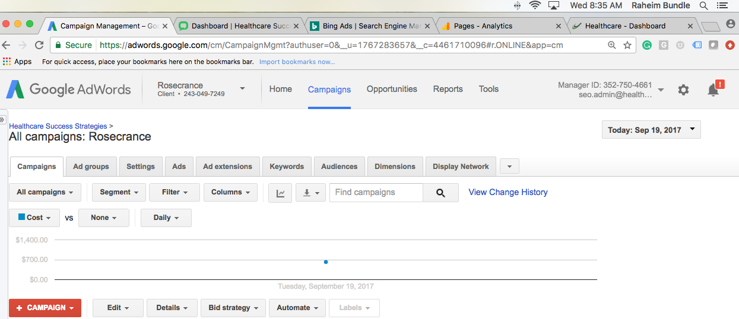Open the Apps shortcut in bookmarks bar

[x=17, y=62]
